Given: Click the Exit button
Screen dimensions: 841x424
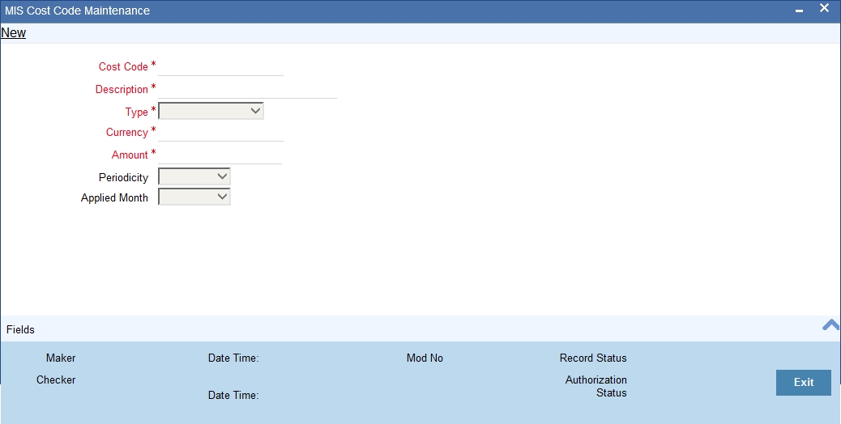Looking at the screenshot, I should tap(804, 382).
